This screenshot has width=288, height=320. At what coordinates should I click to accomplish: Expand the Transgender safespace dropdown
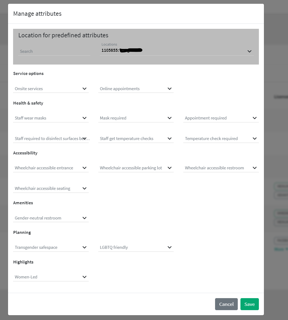51,247
